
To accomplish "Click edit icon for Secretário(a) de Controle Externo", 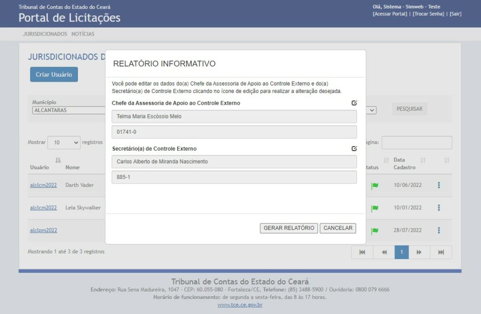I will point(354,148).
